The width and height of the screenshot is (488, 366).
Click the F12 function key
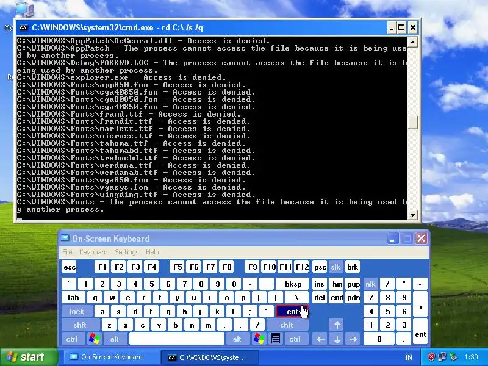[x=302, y=267]
